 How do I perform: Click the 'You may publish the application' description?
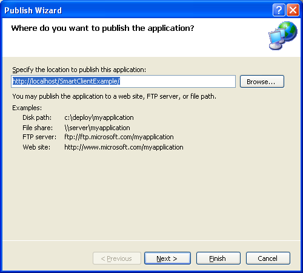pos(114,96)
